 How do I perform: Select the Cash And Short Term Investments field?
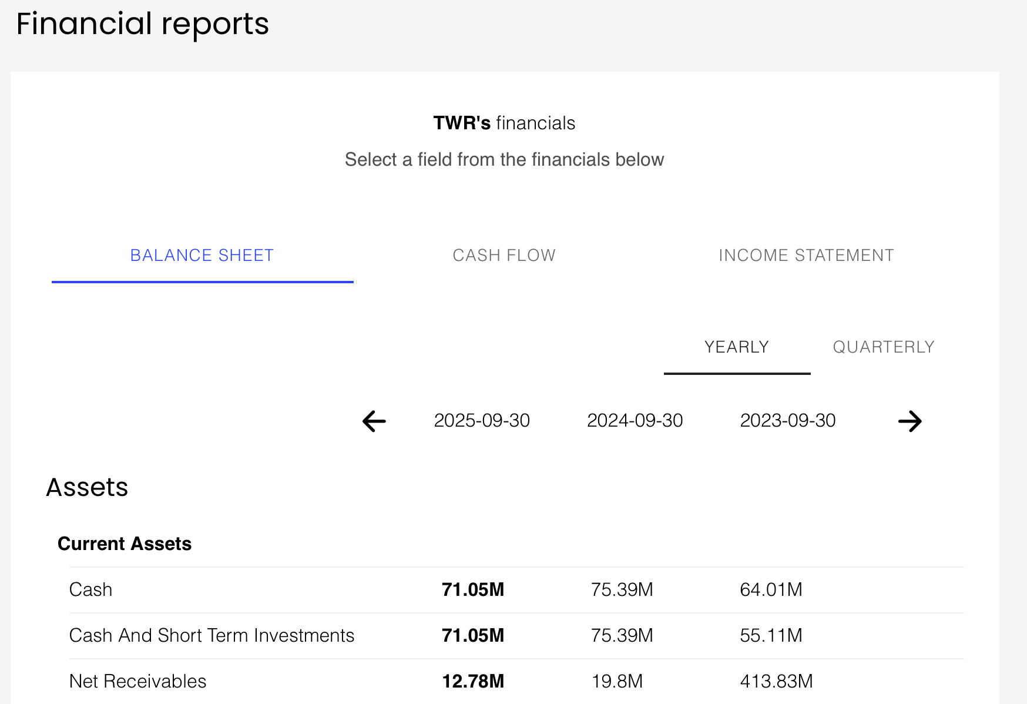coord(212,635)
